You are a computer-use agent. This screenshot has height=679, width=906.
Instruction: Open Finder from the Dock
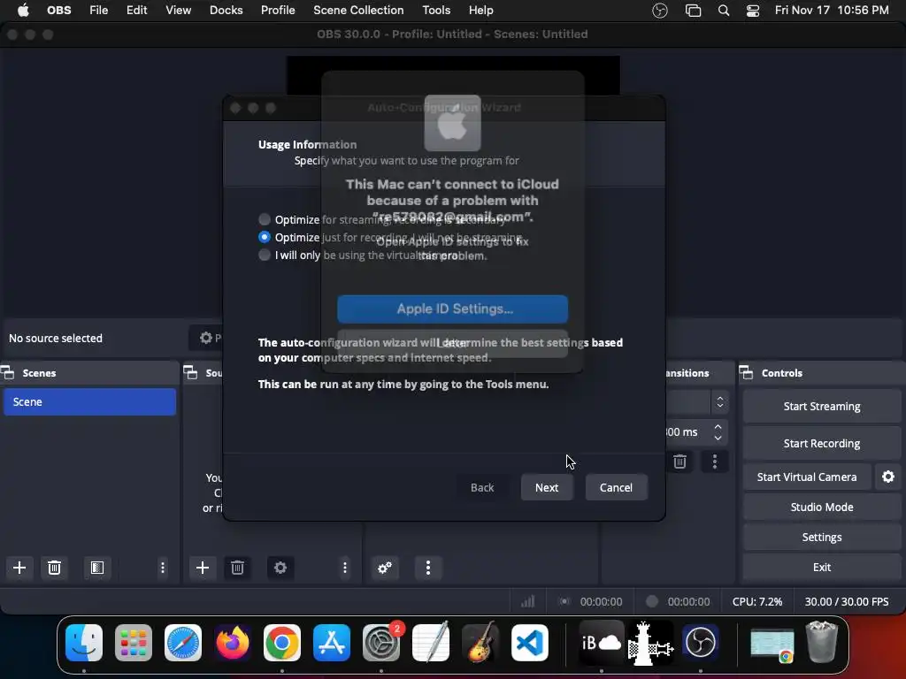pyautogui.click(x=84, y=643)
